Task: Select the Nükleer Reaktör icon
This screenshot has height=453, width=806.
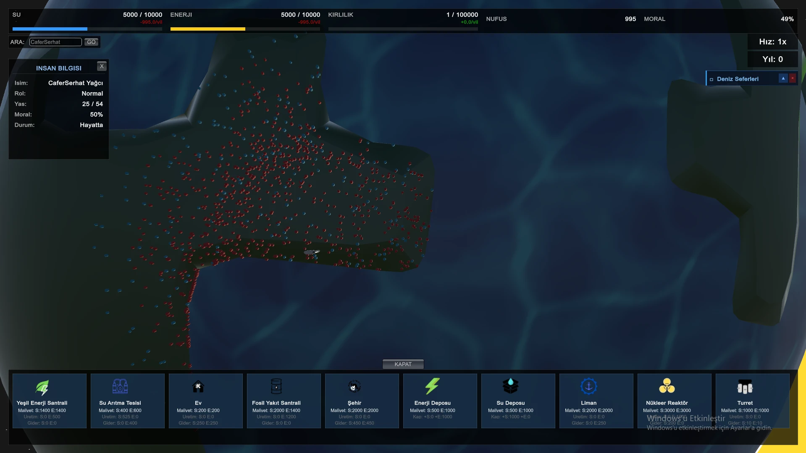Action: [667, 387]
